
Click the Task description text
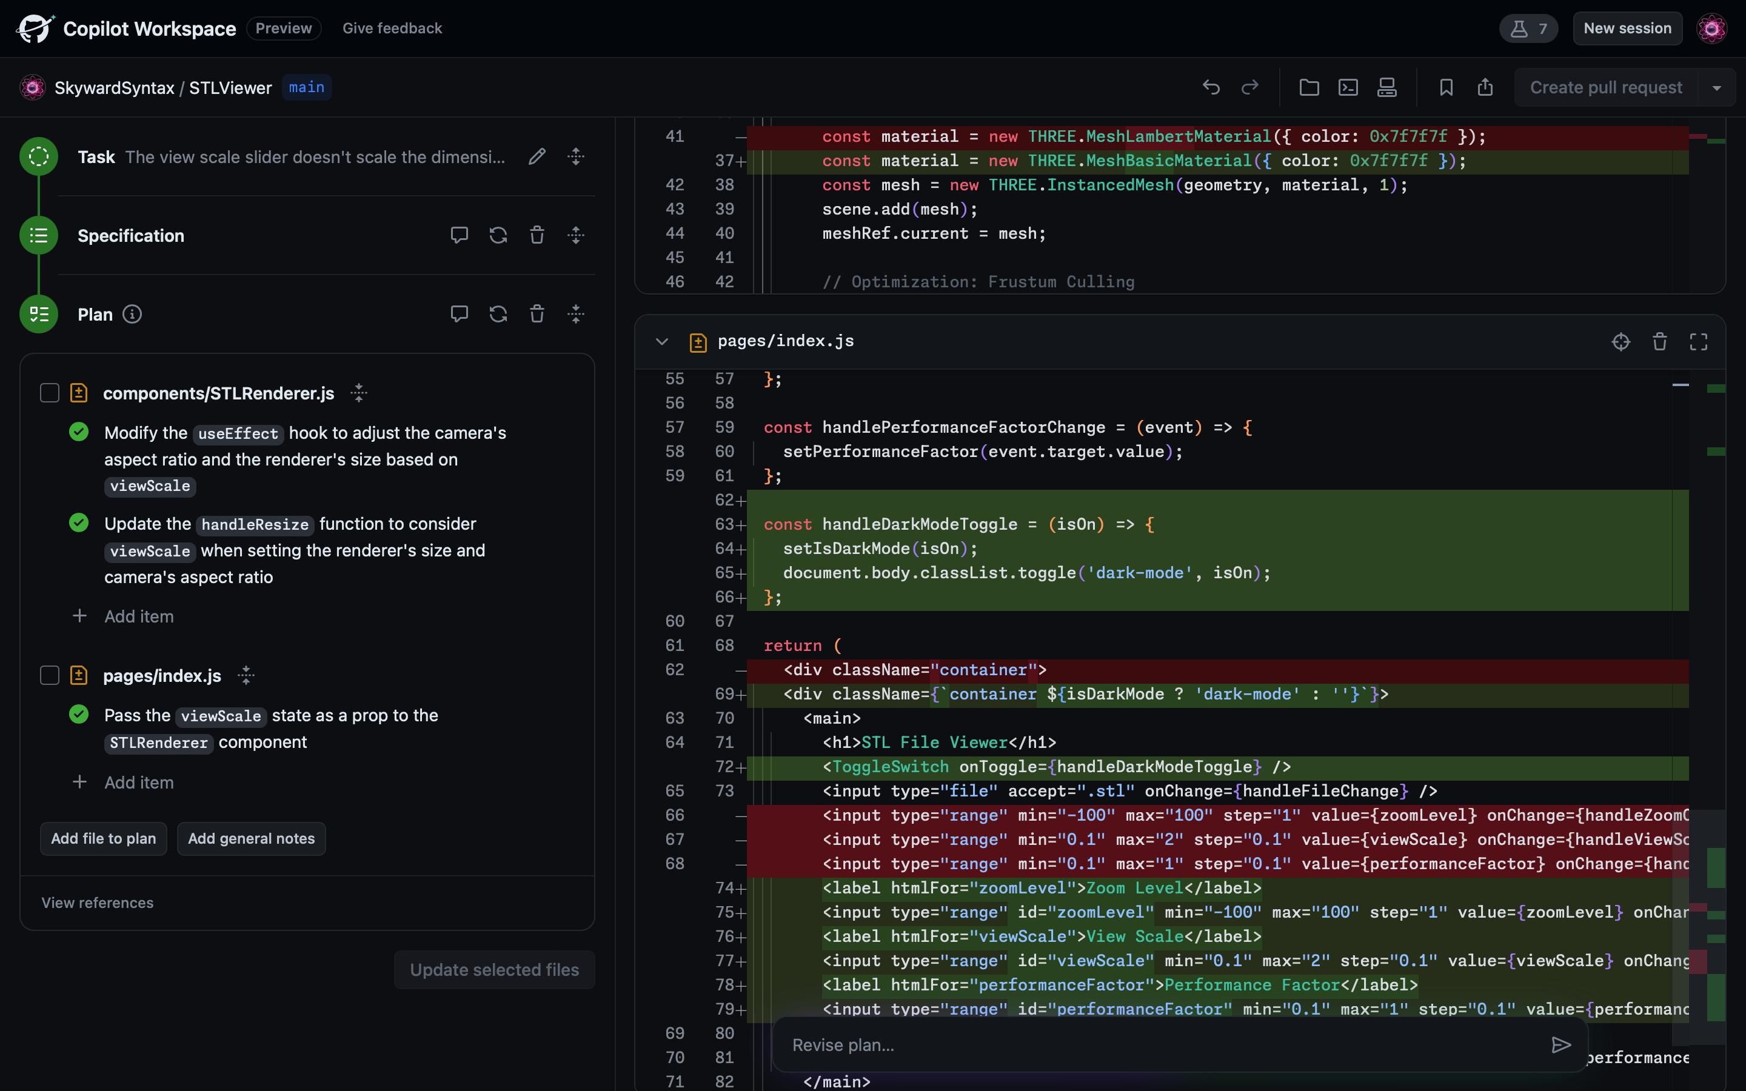(x=315, y=156)
